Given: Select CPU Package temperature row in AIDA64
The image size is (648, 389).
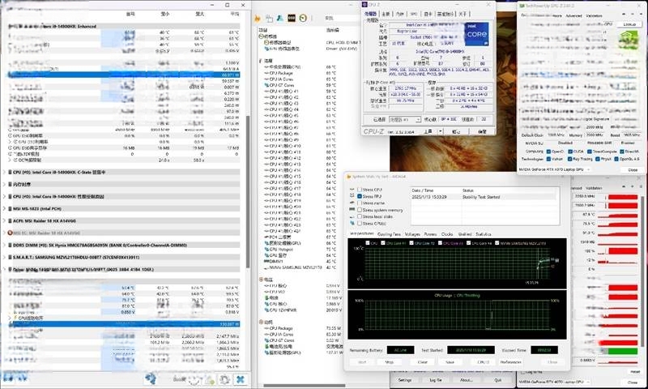Looking at the screenshot, I should pyautogui.click(x=302, y=73).
